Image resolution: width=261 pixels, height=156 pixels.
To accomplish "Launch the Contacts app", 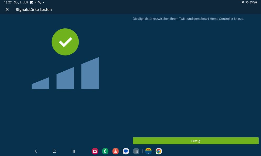I will click(x=115, y=151).
